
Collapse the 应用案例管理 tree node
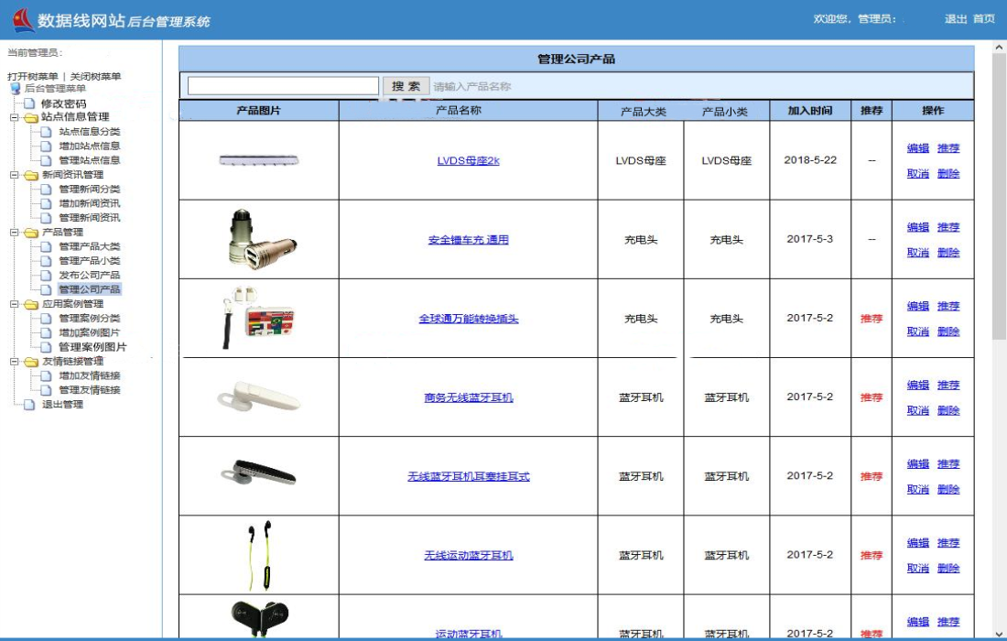(x=14, y=304)
